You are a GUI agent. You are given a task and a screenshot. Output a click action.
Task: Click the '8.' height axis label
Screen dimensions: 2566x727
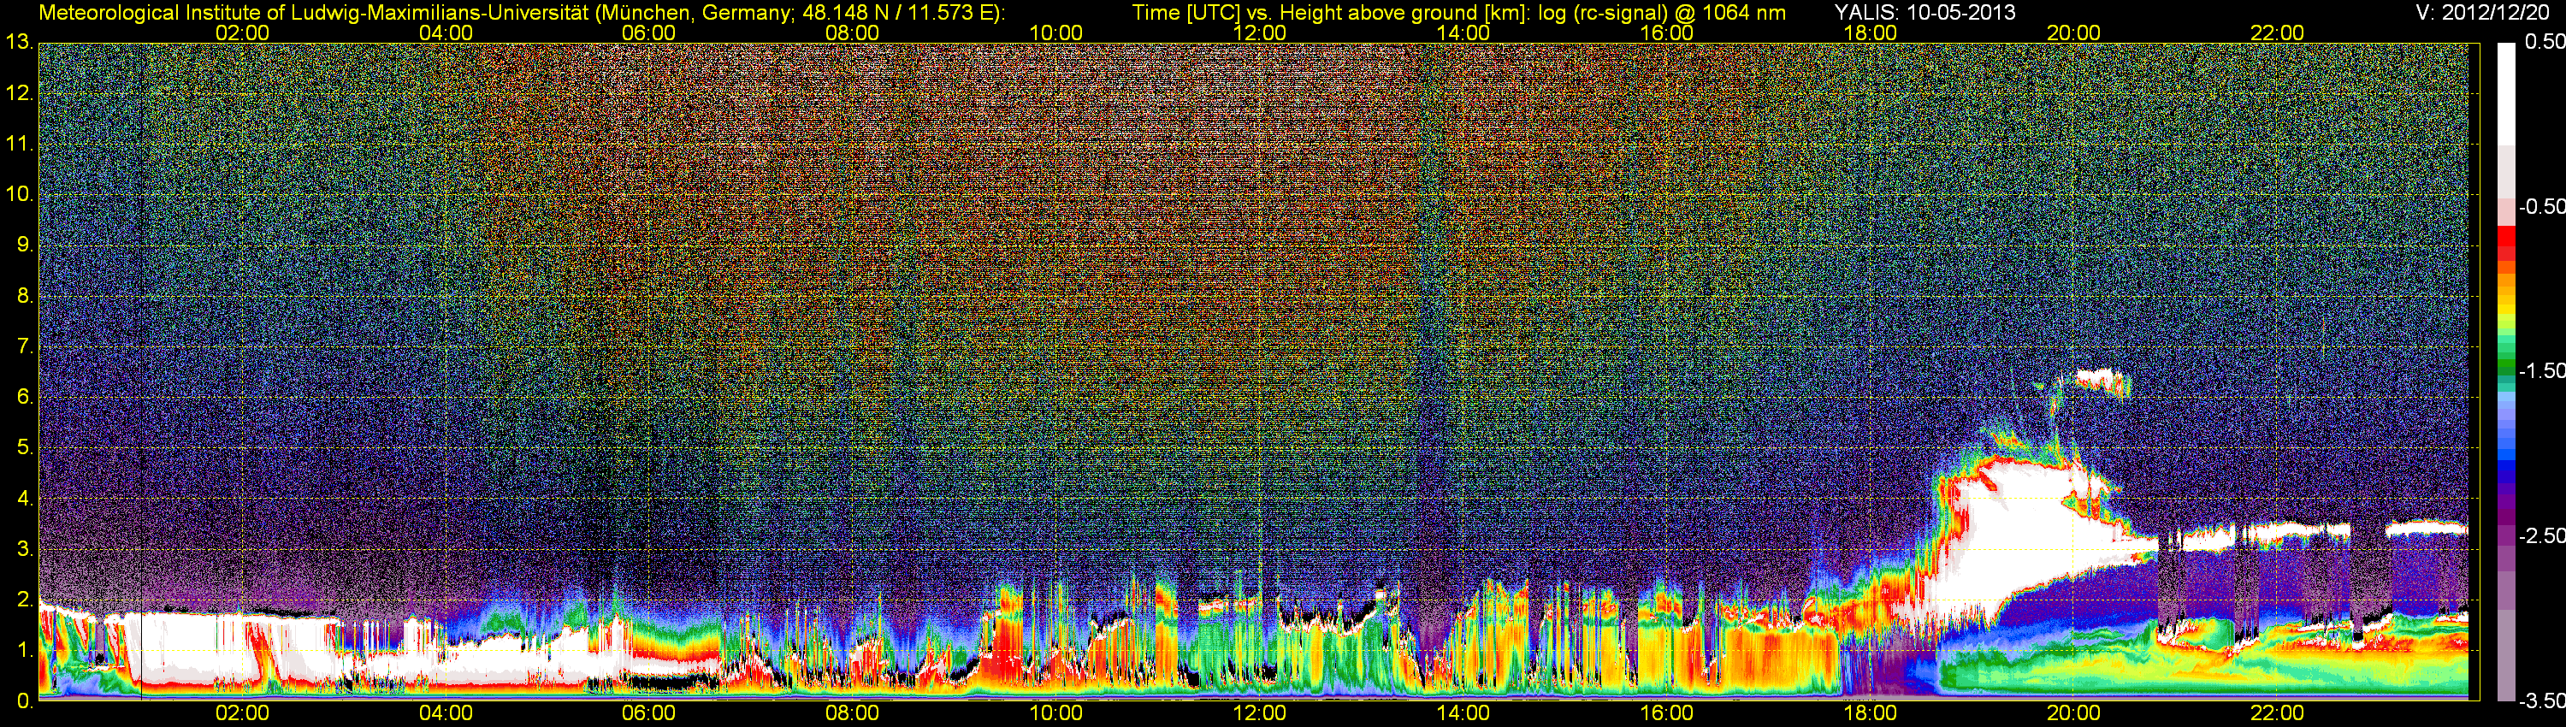(x=25, y=296)
